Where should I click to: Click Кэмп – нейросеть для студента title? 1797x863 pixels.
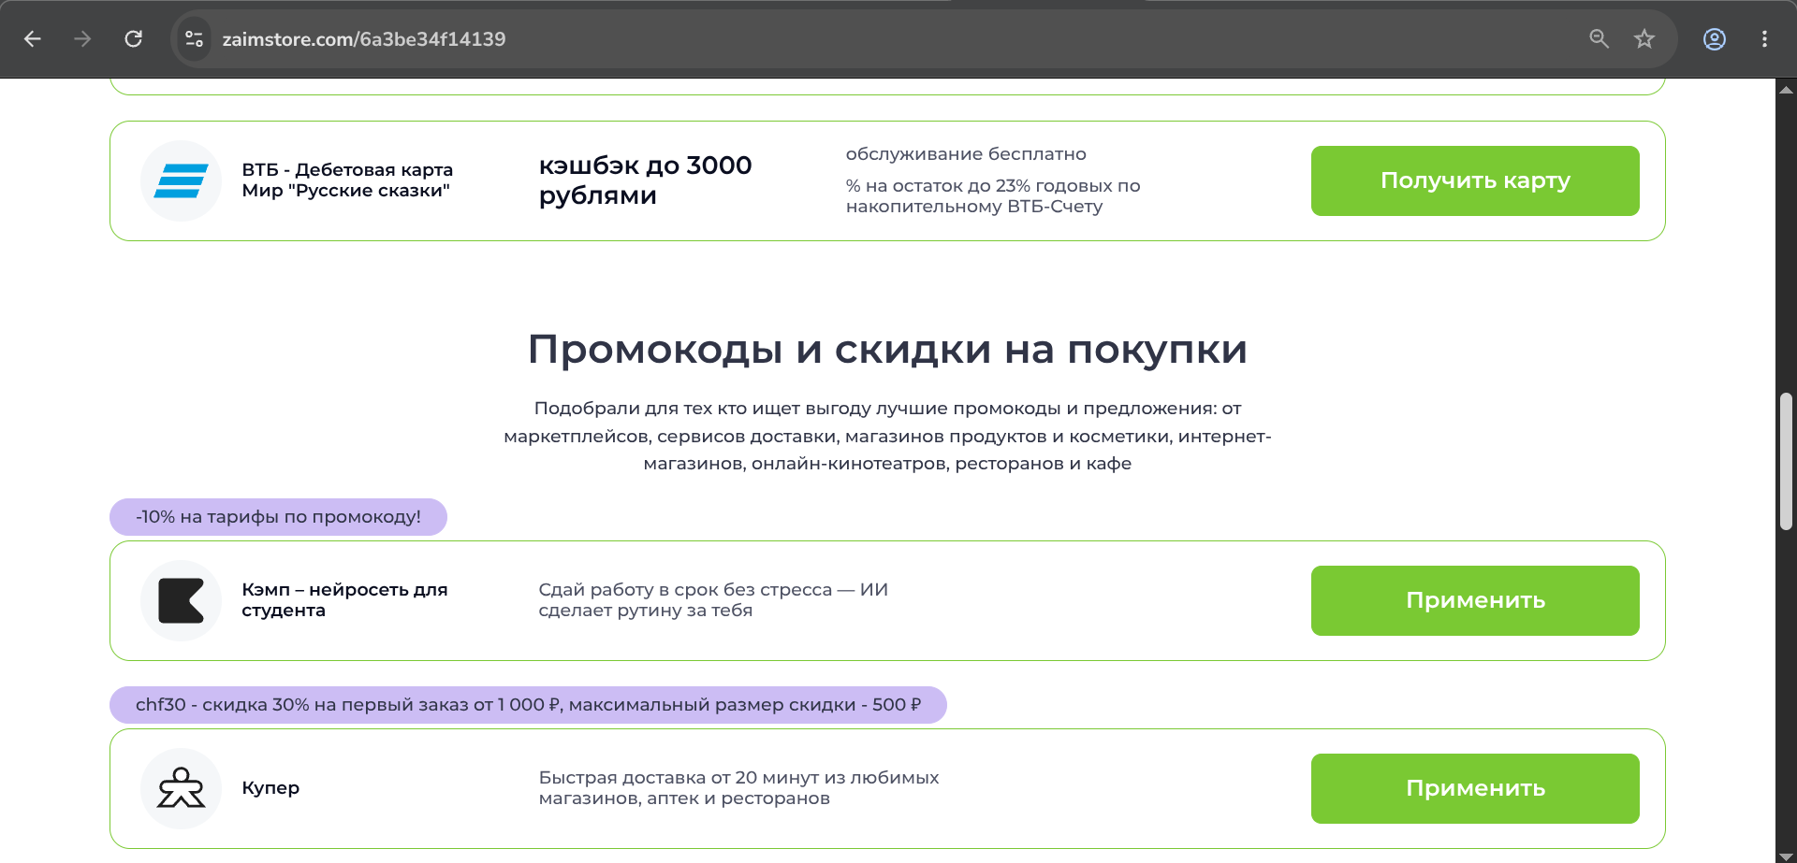point(344,600)
